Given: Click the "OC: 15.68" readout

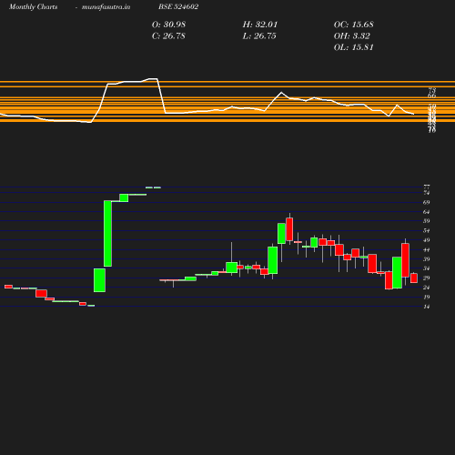Looking at the screenshot, I should tap(354, 25).
